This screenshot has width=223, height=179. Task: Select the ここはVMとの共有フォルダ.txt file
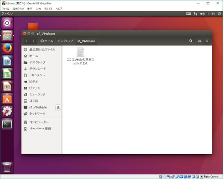[80, 56]
